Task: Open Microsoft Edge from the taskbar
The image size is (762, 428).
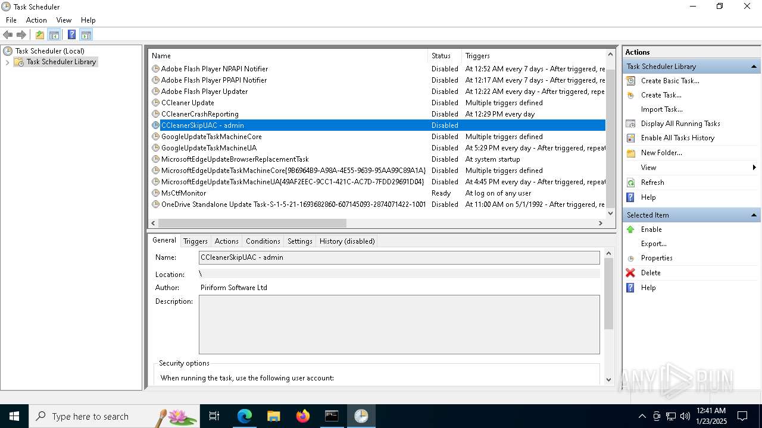Action: [245, 416]
